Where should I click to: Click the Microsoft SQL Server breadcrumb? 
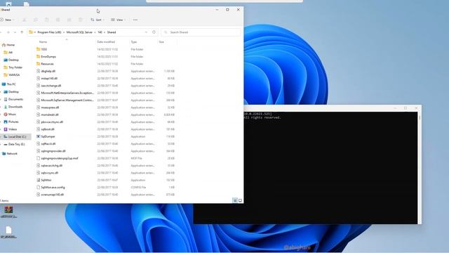[x=79, y=32]
